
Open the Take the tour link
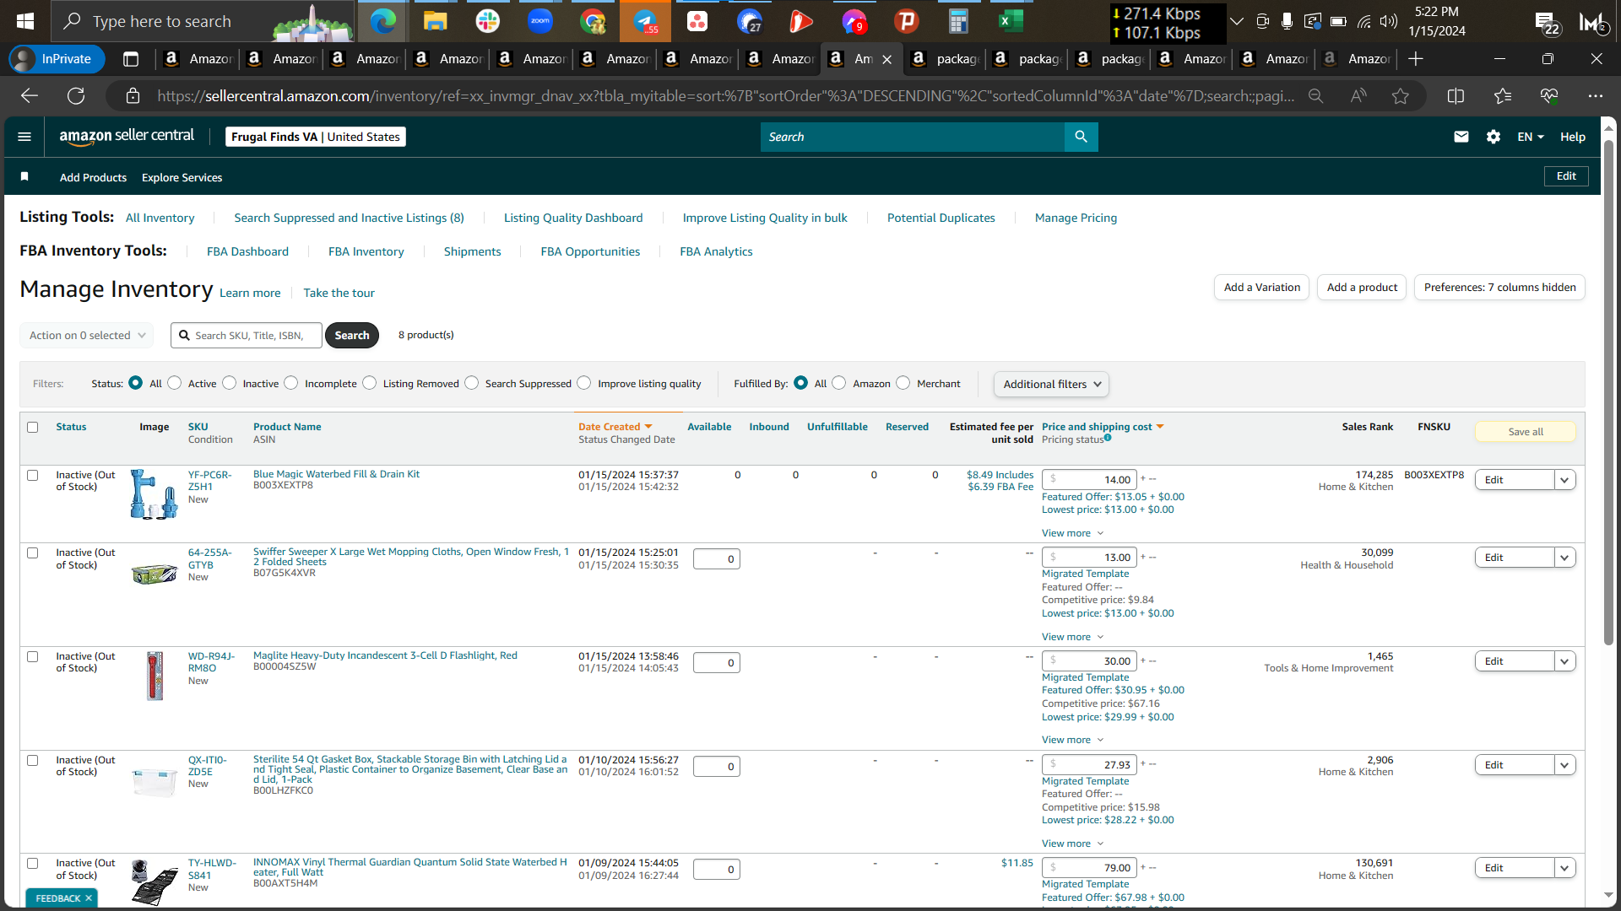pyautogui.click(x=339, y=293)
